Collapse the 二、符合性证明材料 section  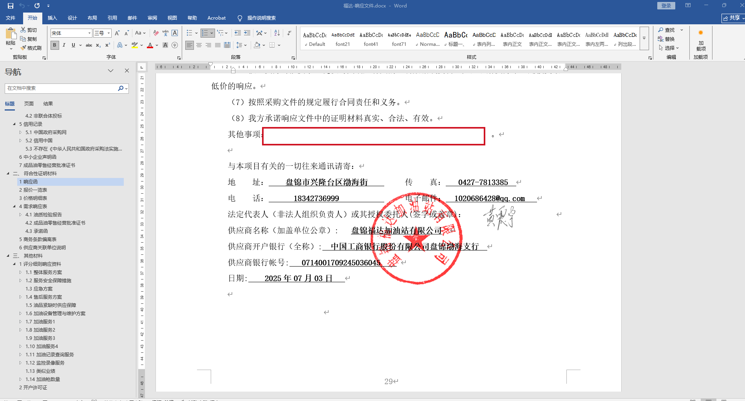[x=8, y=174]
